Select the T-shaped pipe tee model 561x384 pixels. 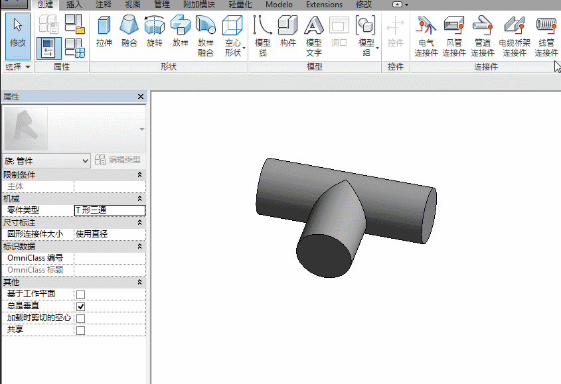(x=346, y=218)
